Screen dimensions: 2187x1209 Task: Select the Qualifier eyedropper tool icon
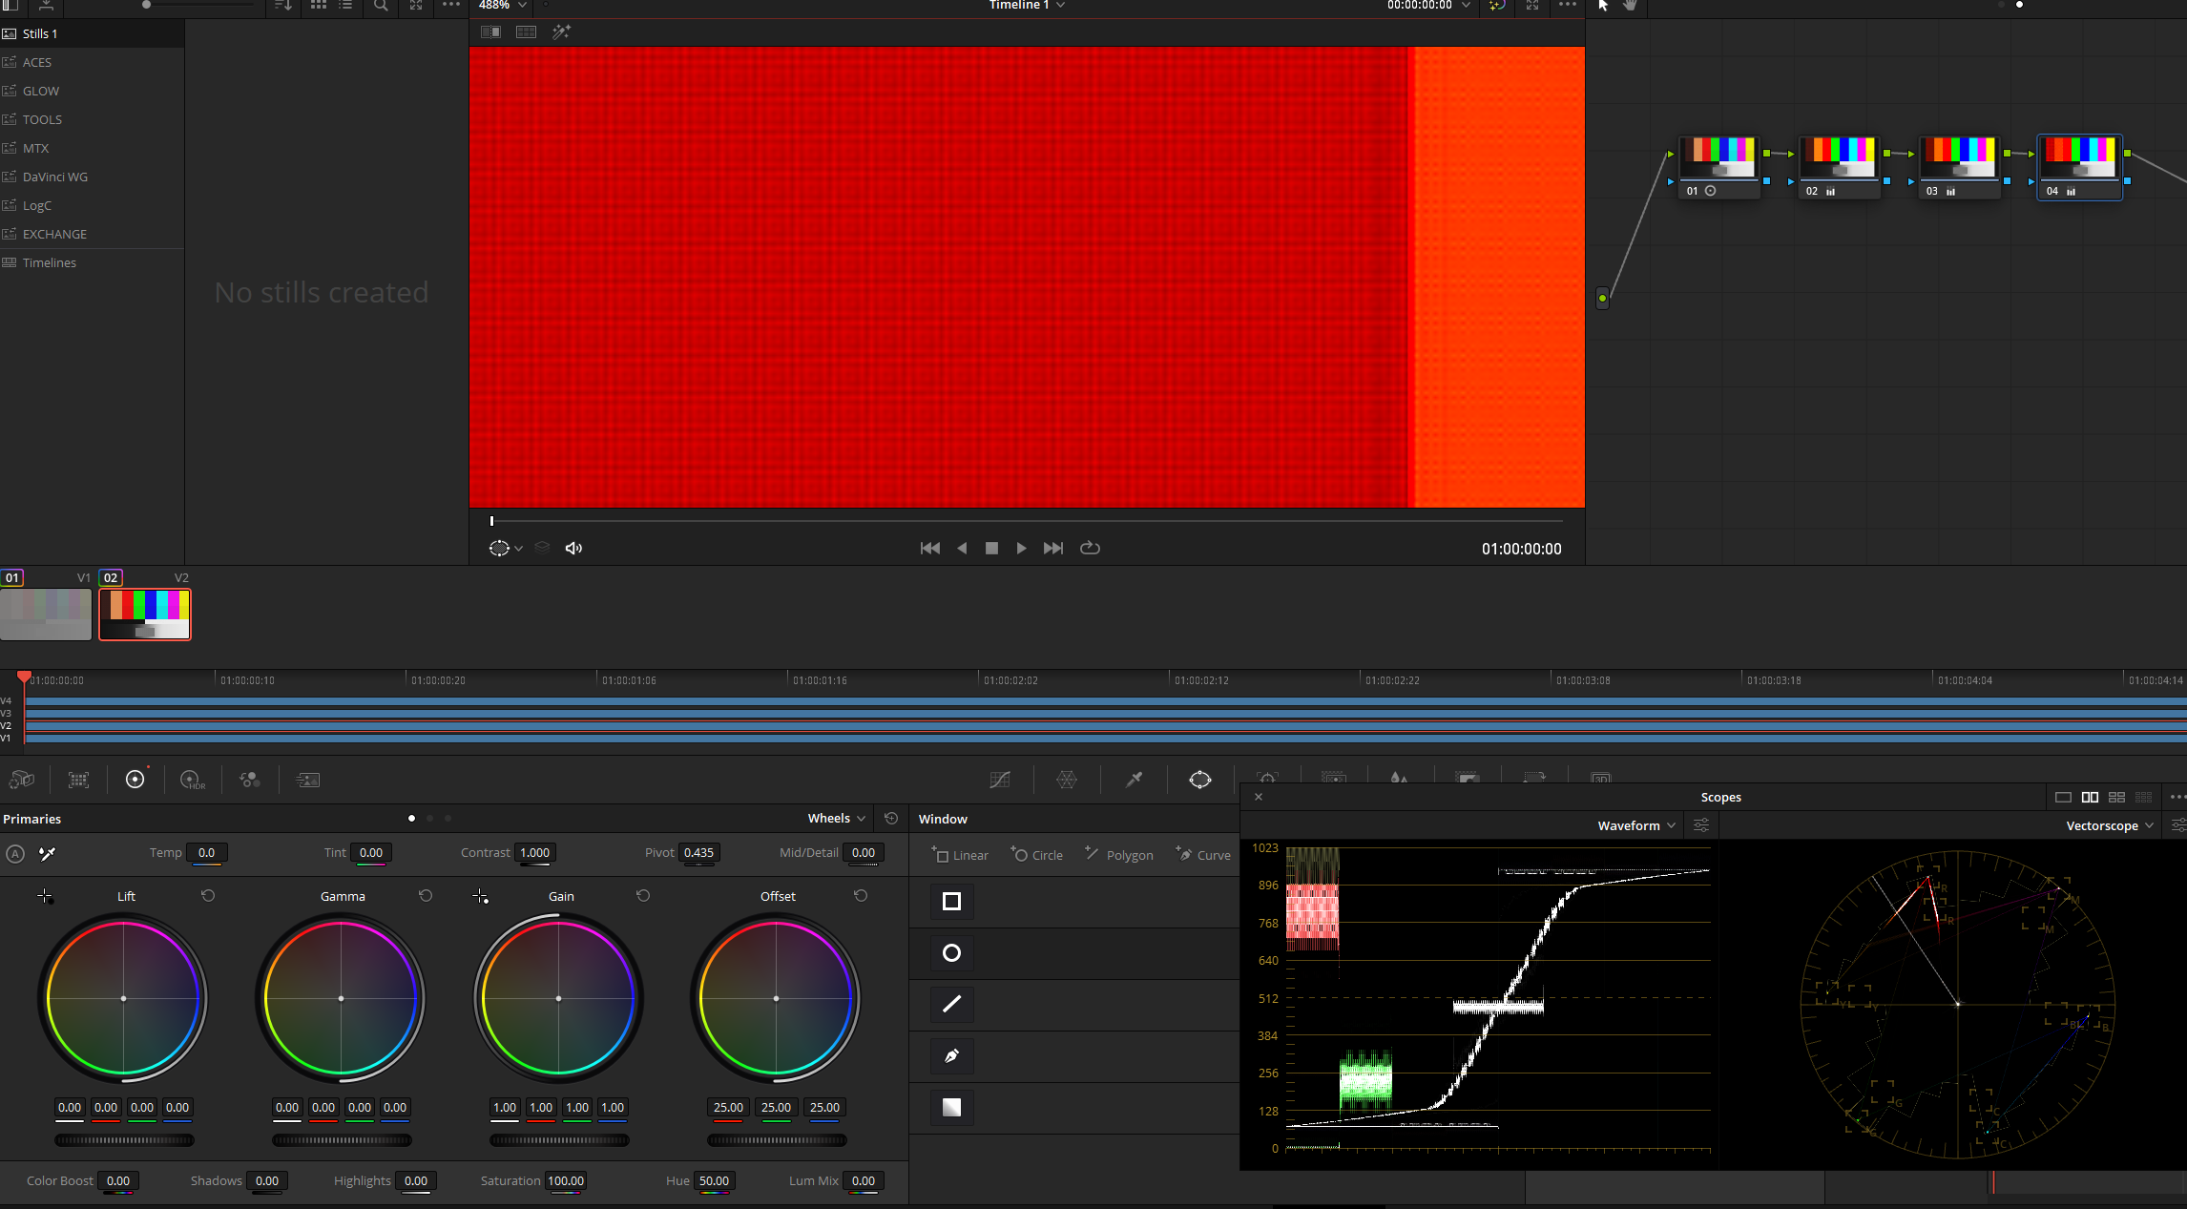pyautogui.click(x=1134, y=780)
